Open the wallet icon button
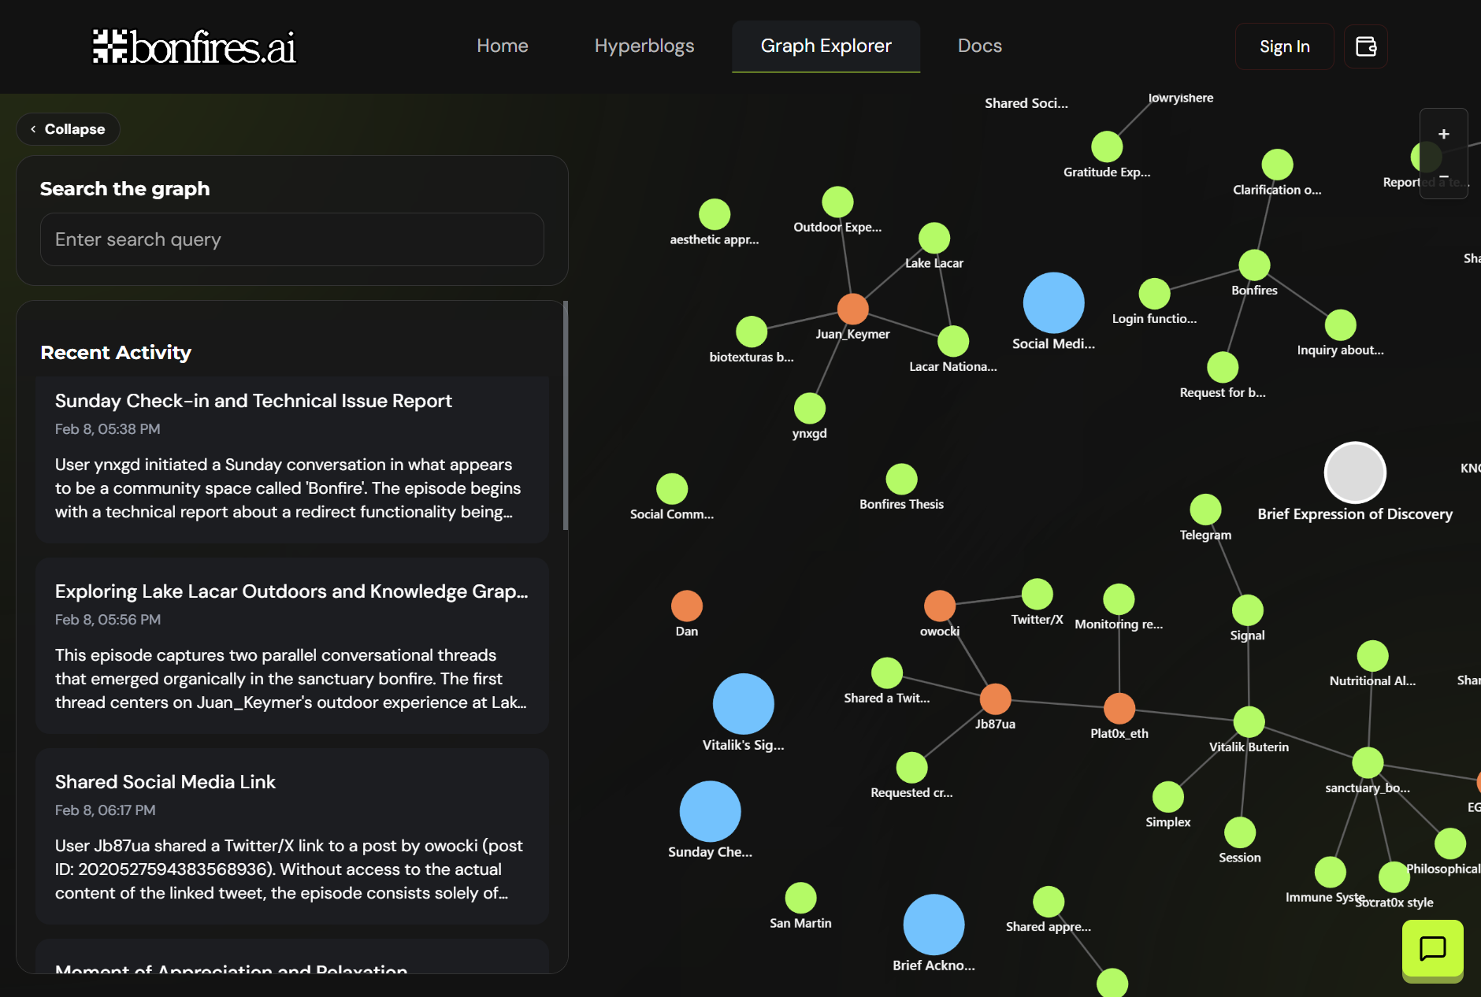 coord(1365,46)
